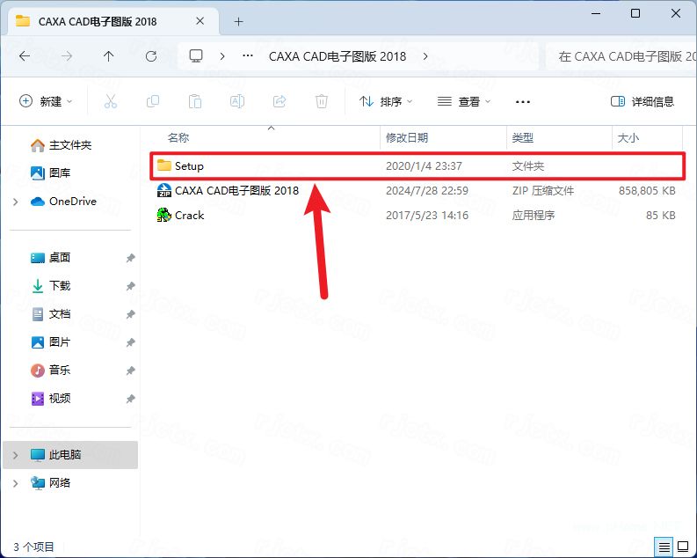Select the Setup folder icon
The height and width of the screenshot is (558, 697).
[x=164, y=165]
